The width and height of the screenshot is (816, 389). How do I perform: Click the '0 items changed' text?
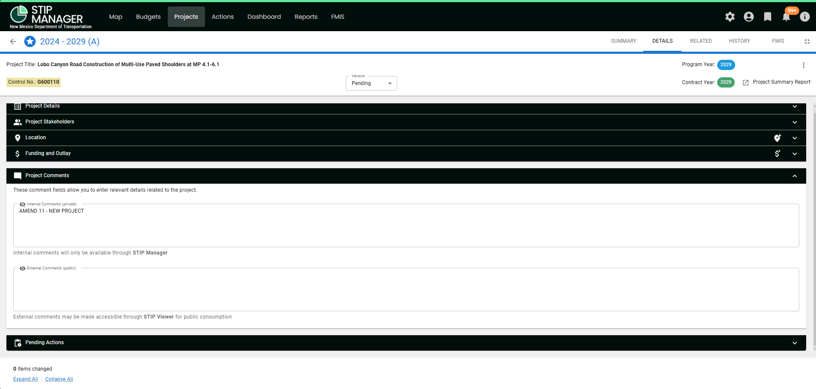pyautogui.click(x=33, y=369)
